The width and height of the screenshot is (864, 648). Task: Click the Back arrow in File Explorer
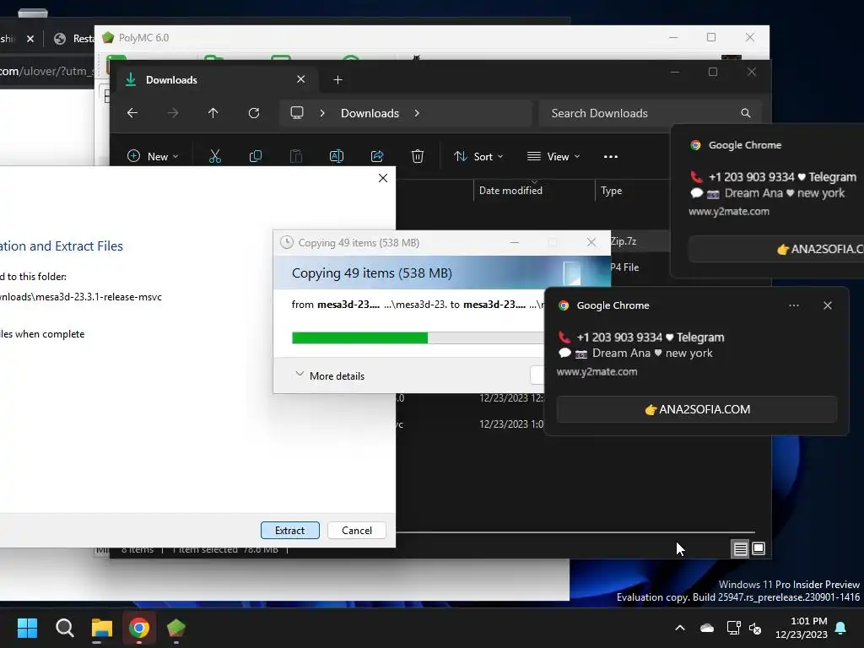[x=132, y=113]
